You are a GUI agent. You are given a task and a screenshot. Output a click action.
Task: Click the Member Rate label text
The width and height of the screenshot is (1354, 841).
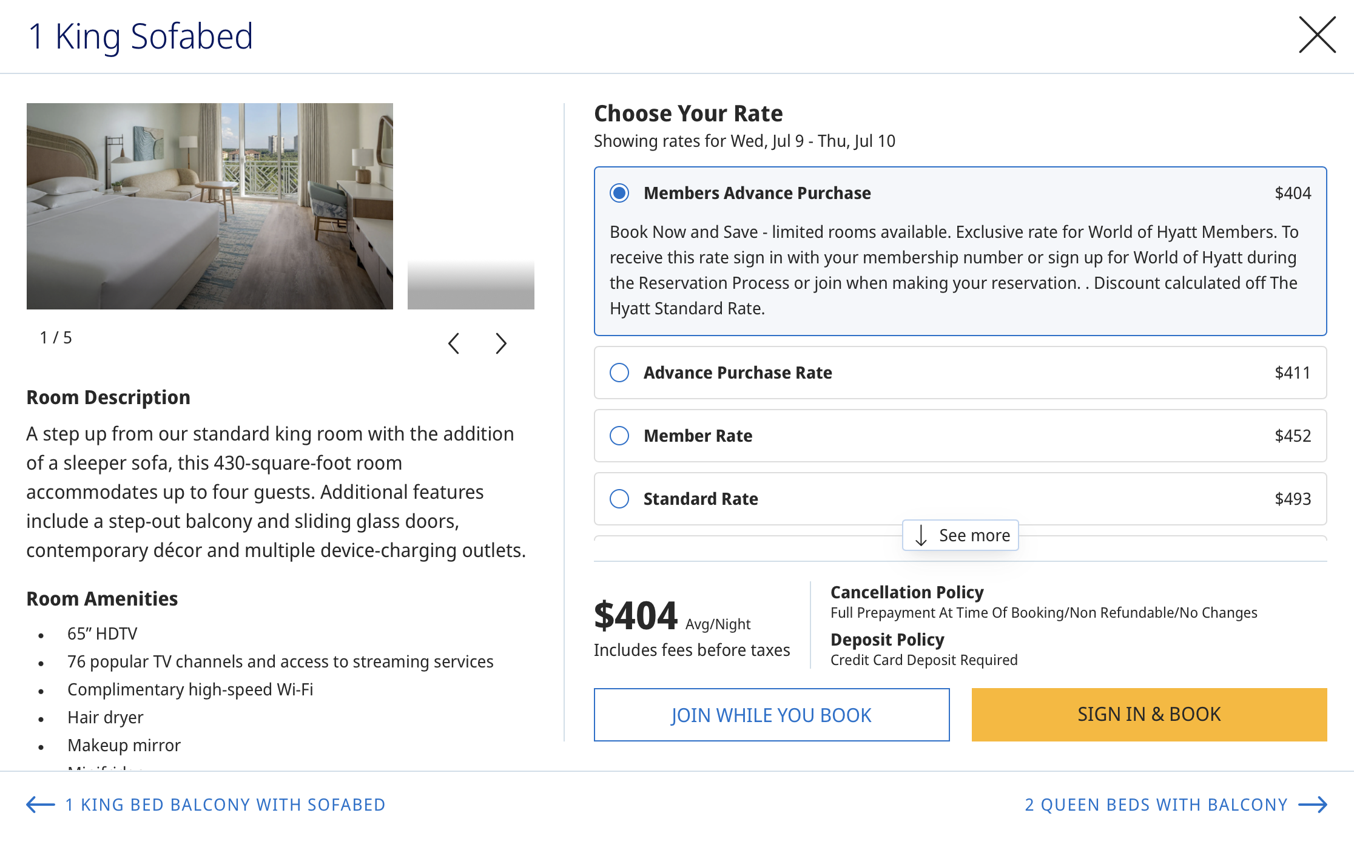pos(698,436)
